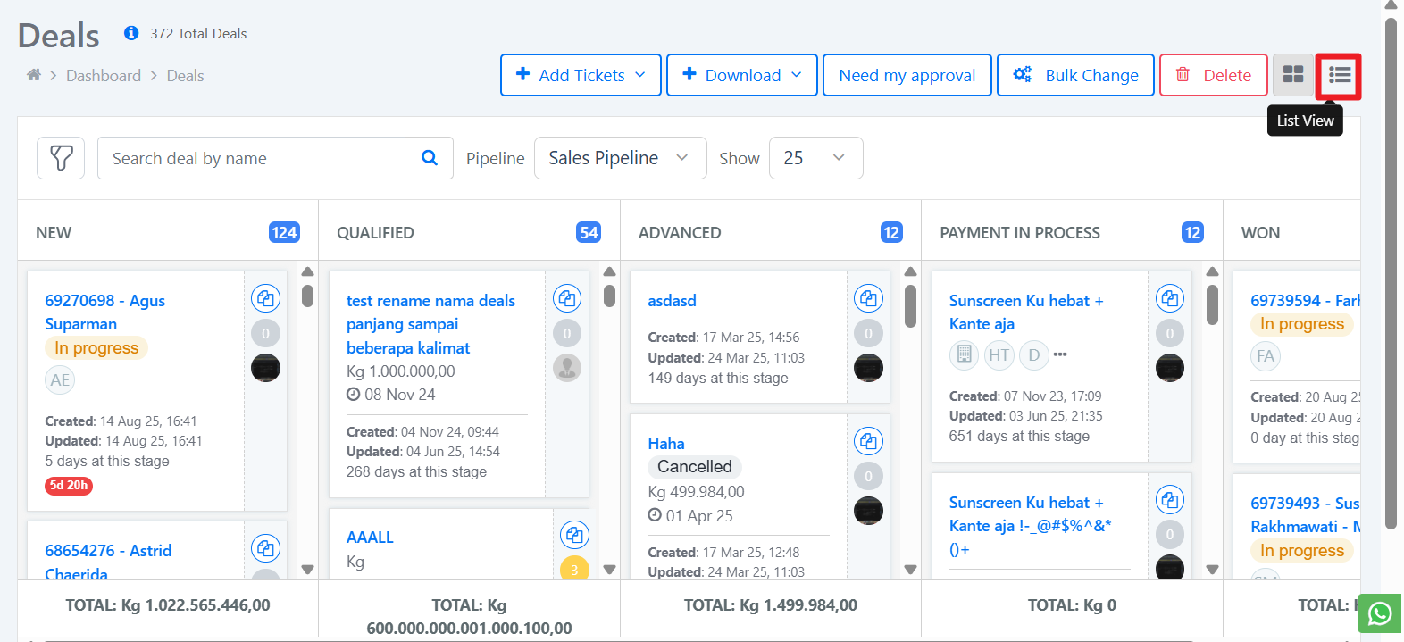Open the Show 25 count dropdown

815,158
